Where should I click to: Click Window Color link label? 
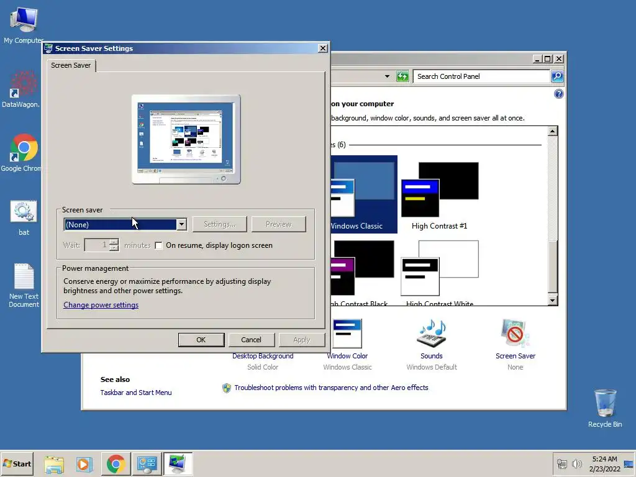click(x=347, y=356)
